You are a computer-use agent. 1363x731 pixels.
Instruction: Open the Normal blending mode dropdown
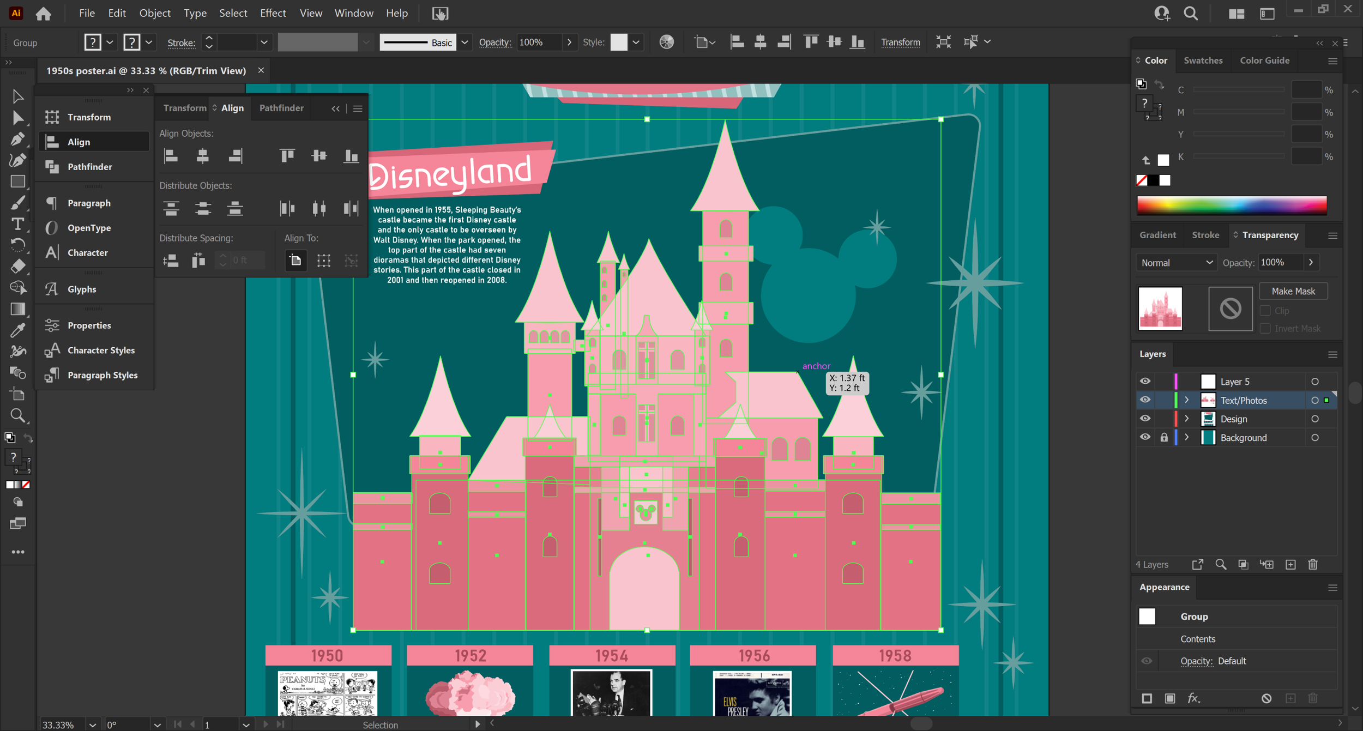pyautogui.click(x=1176, y=263)
